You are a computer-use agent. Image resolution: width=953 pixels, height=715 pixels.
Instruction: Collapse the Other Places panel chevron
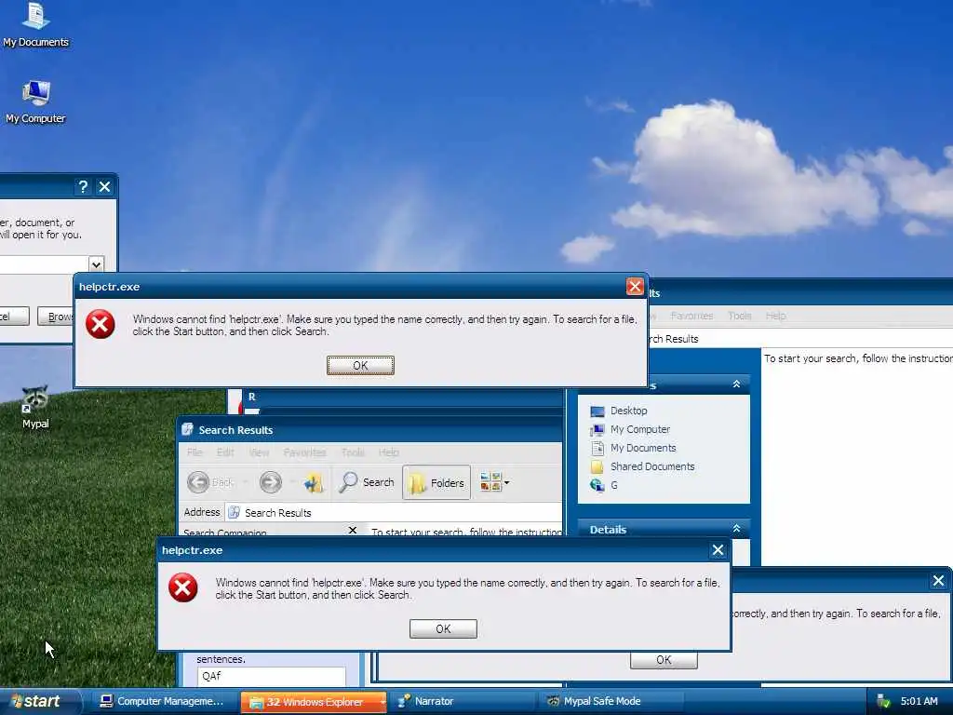coord(737,384)
